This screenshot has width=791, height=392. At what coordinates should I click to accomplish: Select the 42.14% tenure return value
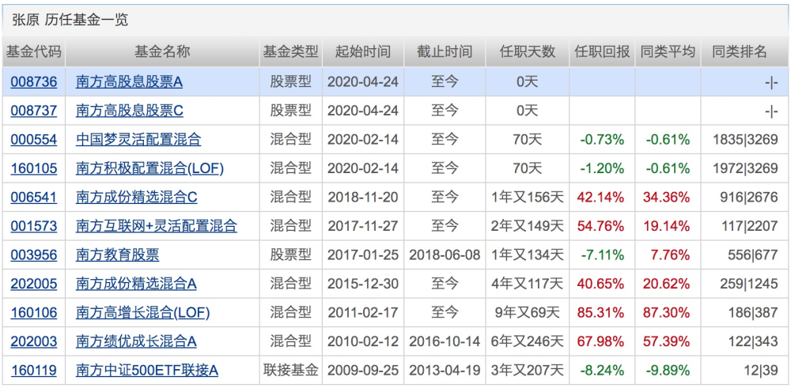602,198
